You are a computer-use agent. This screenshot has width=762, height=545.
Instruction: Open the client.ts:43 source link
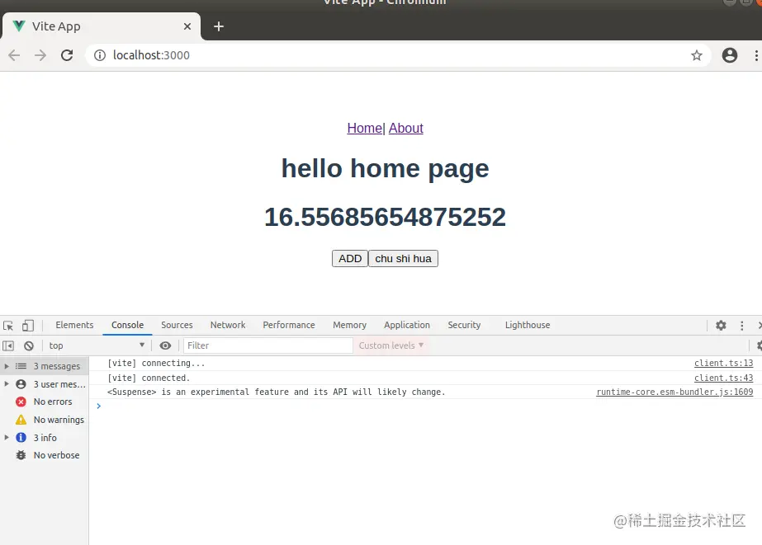[x=723, y=378]
